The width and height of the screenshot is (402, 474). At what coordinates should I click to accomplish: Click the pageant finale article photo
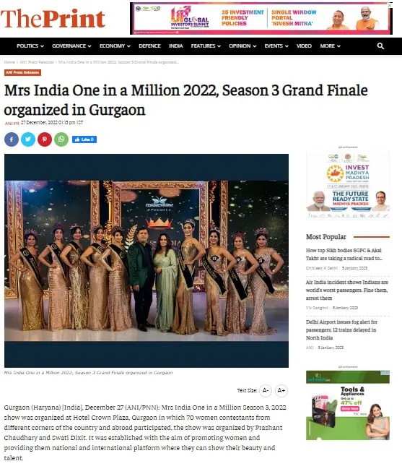[147, 261]
